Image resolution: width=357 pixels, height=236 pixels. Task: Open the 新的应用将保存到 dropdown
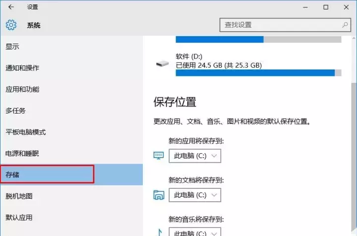point(195,156)
